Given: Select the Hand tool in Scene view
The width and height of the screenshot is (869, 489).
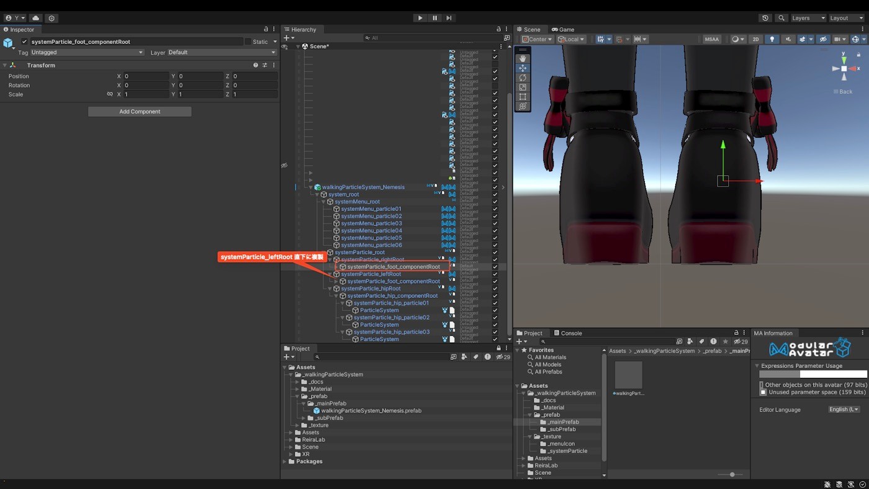Looking at the screenshot, I should [523, 58].
